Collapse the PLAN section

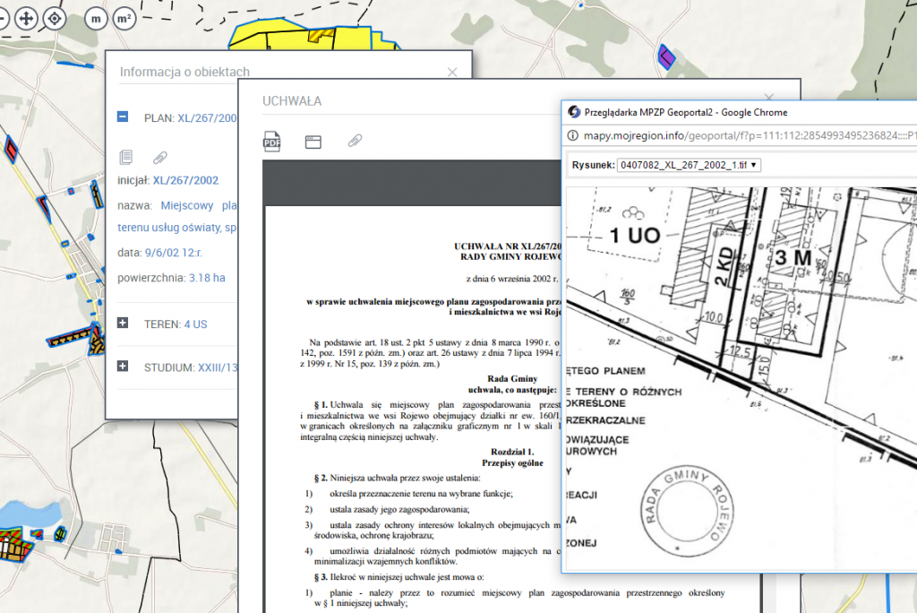123,117
